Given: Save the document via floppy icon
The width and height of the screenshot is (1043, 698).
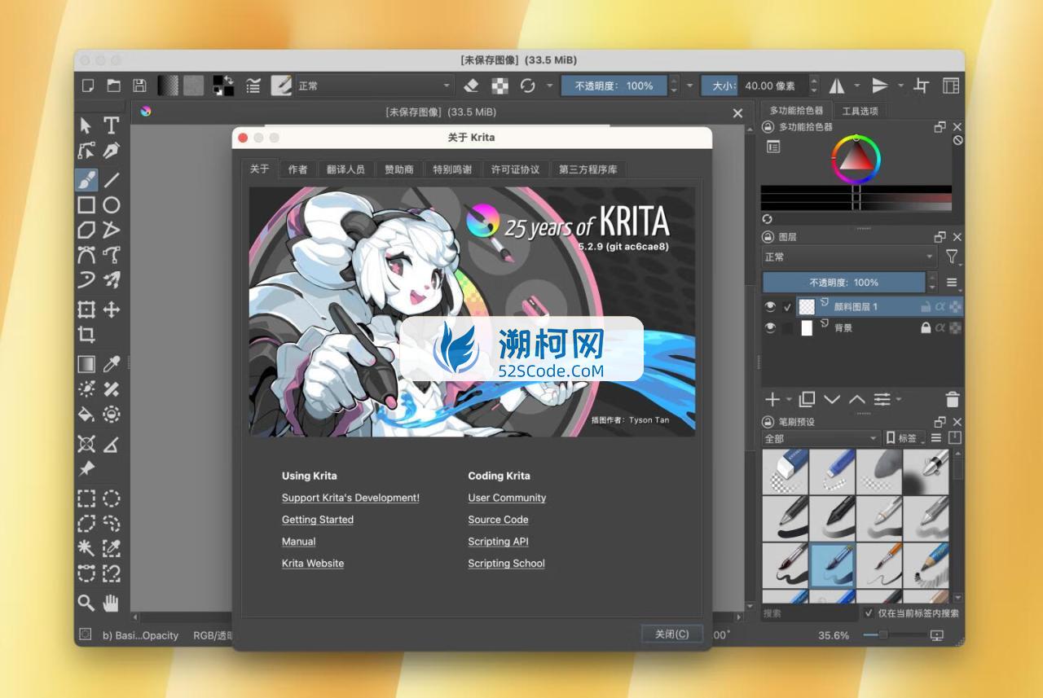Looking at the screenshot, I should (139, 86).
